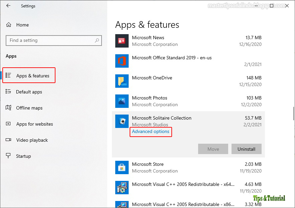Select the Microsoft Photos entry name
Screen dimensions: 295x208
click(150, 98)
